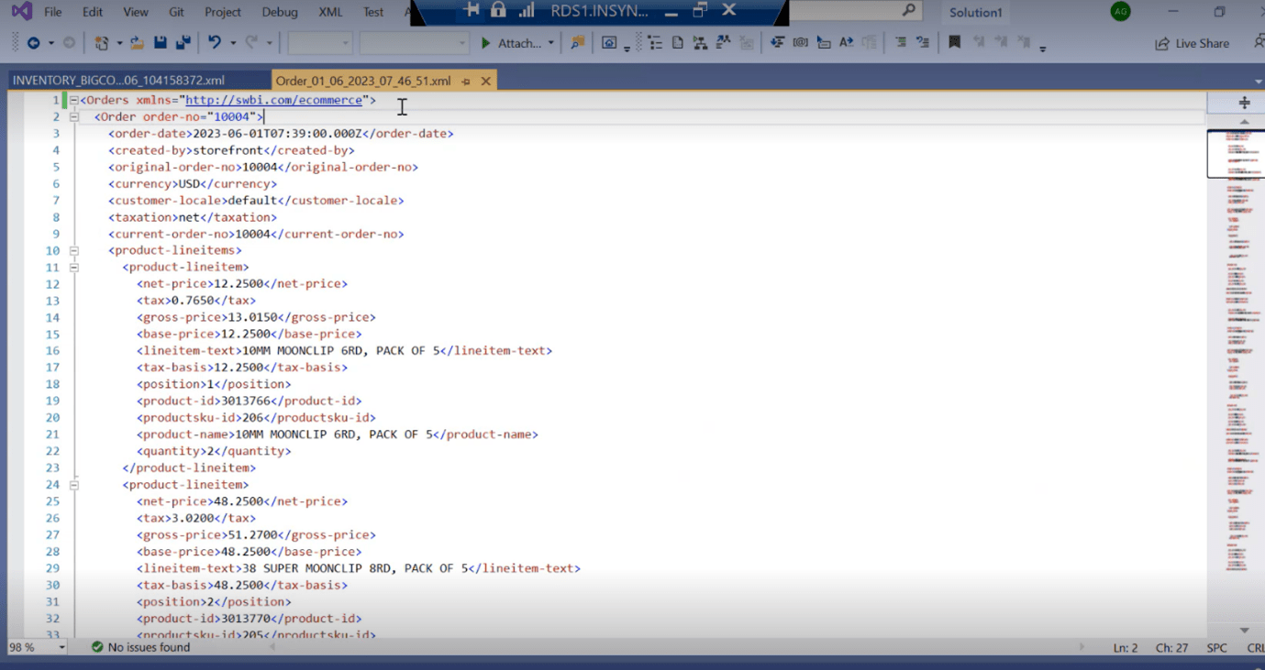
Task: Pin the Order_01_06_2023_07_46_51.xml tab
Action: click(466, 81)
